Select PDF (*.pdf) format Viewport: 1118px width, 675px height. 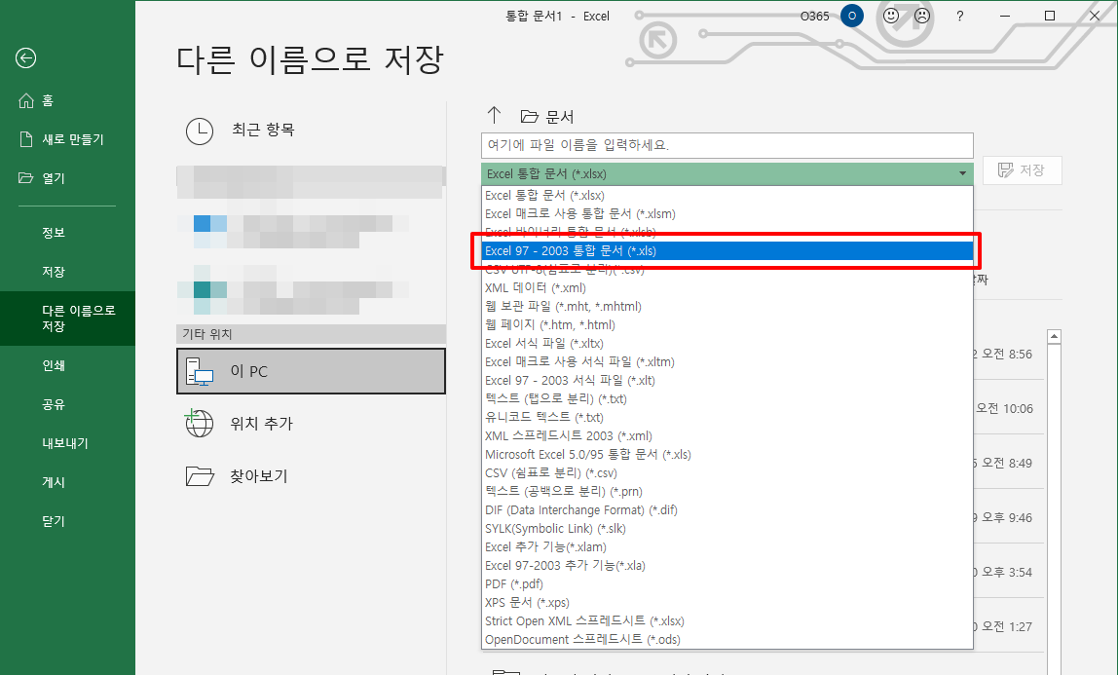point(727,584)
